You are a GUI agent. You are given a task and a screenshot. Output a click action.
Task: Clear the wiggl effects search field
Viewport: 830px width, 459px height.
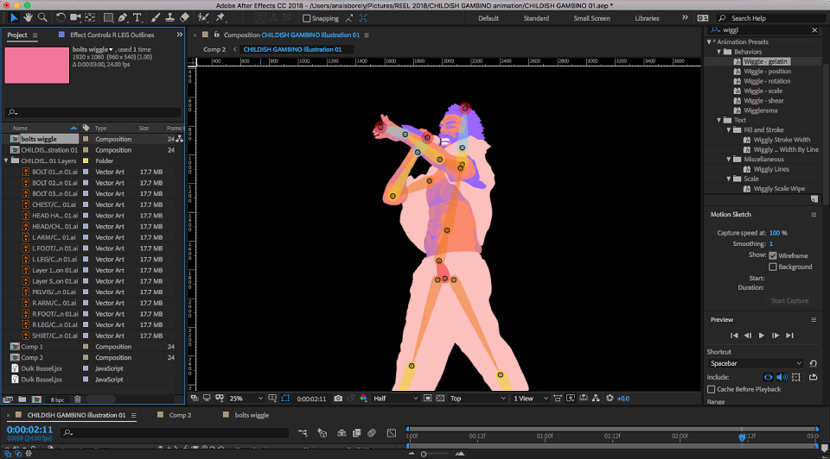[814, 30]
